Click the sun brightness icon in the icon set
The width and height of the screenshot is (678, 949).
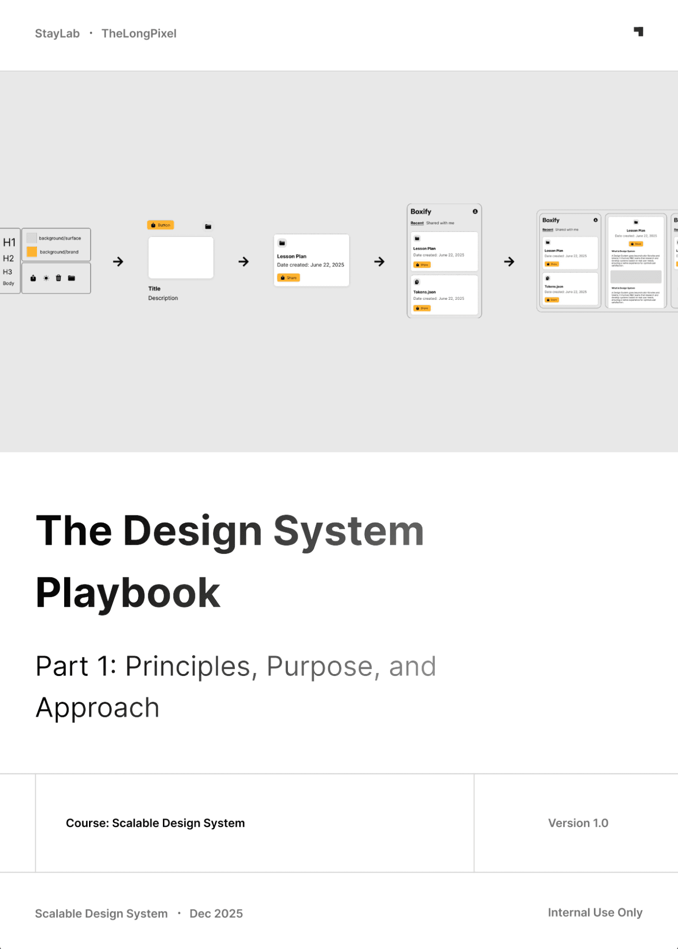click(46, 278)
